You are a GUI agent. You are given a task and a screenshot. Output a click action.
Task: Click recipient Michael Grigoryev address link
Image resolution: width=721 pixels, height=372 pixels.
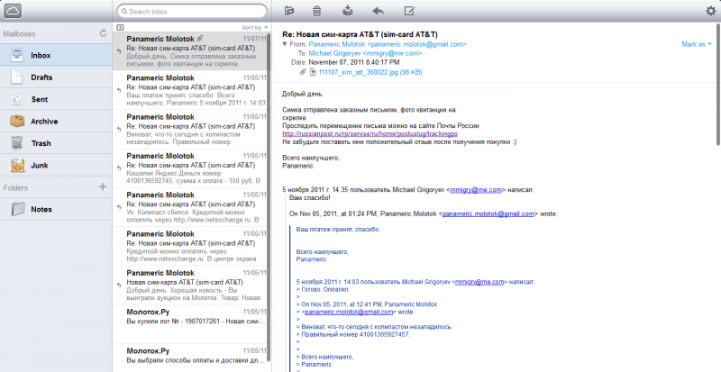pyautogui.click(x=365, y=53)
